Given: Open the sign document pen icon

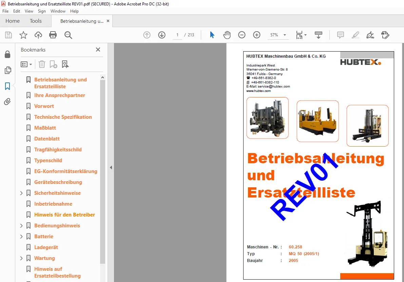Looking at the screenshot, I should point(370,35).
